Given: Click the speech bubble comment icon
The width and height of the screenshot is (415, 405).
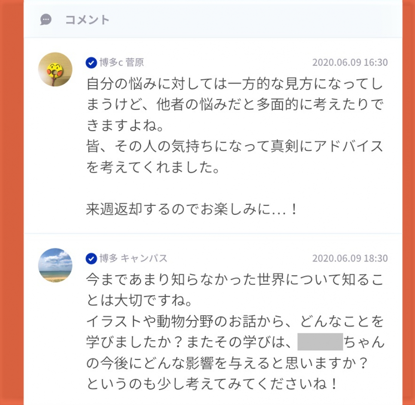Looking at the screenshot, I should click(46, 20).
